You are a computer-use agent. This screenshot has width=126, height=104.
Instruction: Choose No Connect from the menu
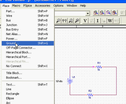click(28, 66)
